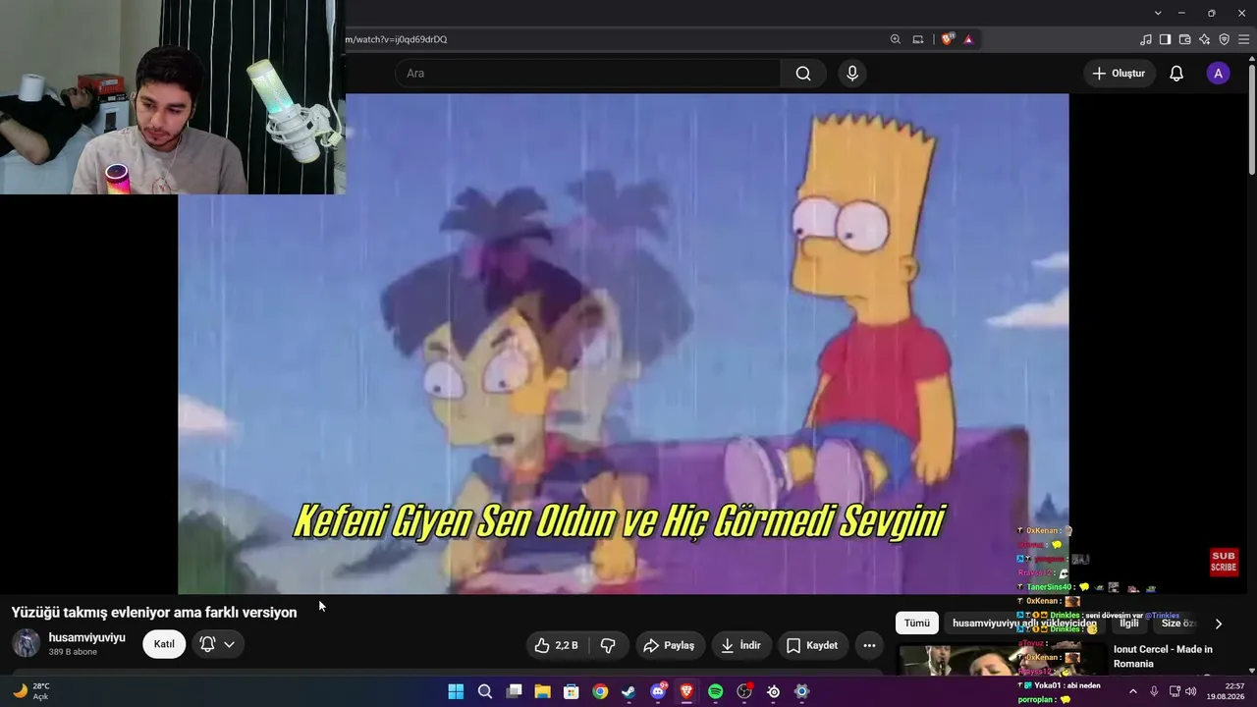Expand the system tray hidden icons
Image resolution: width=1257 pixels, height=707 pixels.
(x=1133, y=691)
